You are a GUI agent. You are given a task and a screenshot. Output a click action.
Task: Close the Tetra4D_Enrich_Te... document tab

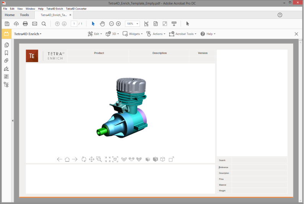click(x=70, y=15)
